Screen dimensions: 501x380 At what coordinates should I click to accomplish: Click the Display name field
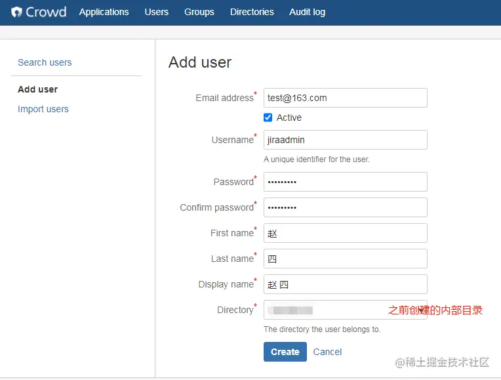tap(345, 284)
